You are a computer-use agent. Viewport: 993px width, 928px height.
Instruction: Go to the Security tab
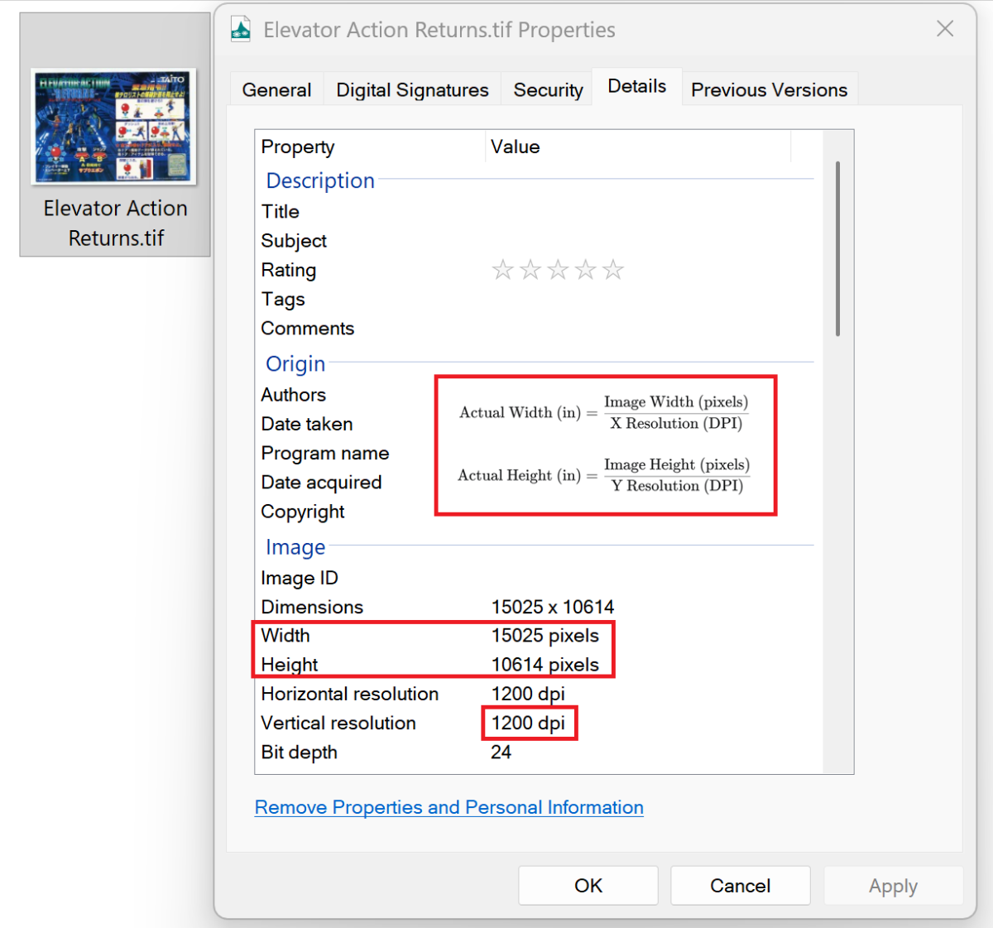548,89
